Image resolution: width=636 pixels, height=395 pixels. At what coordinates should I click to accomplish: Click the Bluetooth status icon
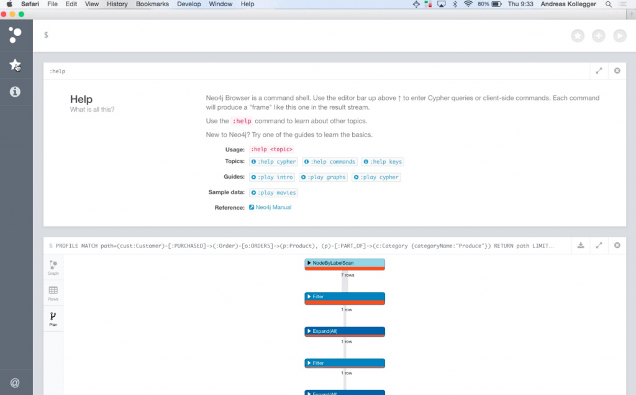click(x=455, y=4)
